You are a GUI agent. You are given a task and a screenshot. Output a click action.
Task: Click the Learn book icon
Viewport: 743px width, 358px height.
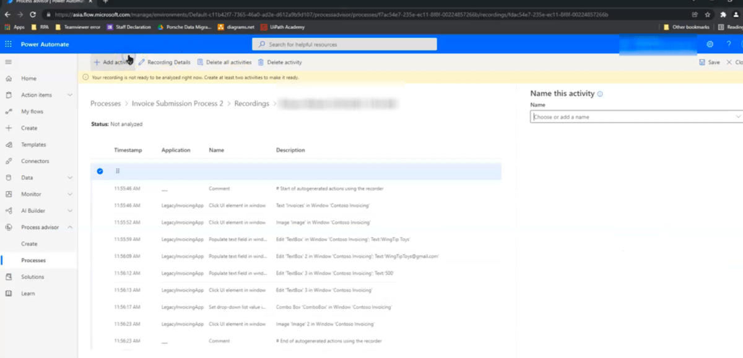pyautogui.click(x=9, y=293)
